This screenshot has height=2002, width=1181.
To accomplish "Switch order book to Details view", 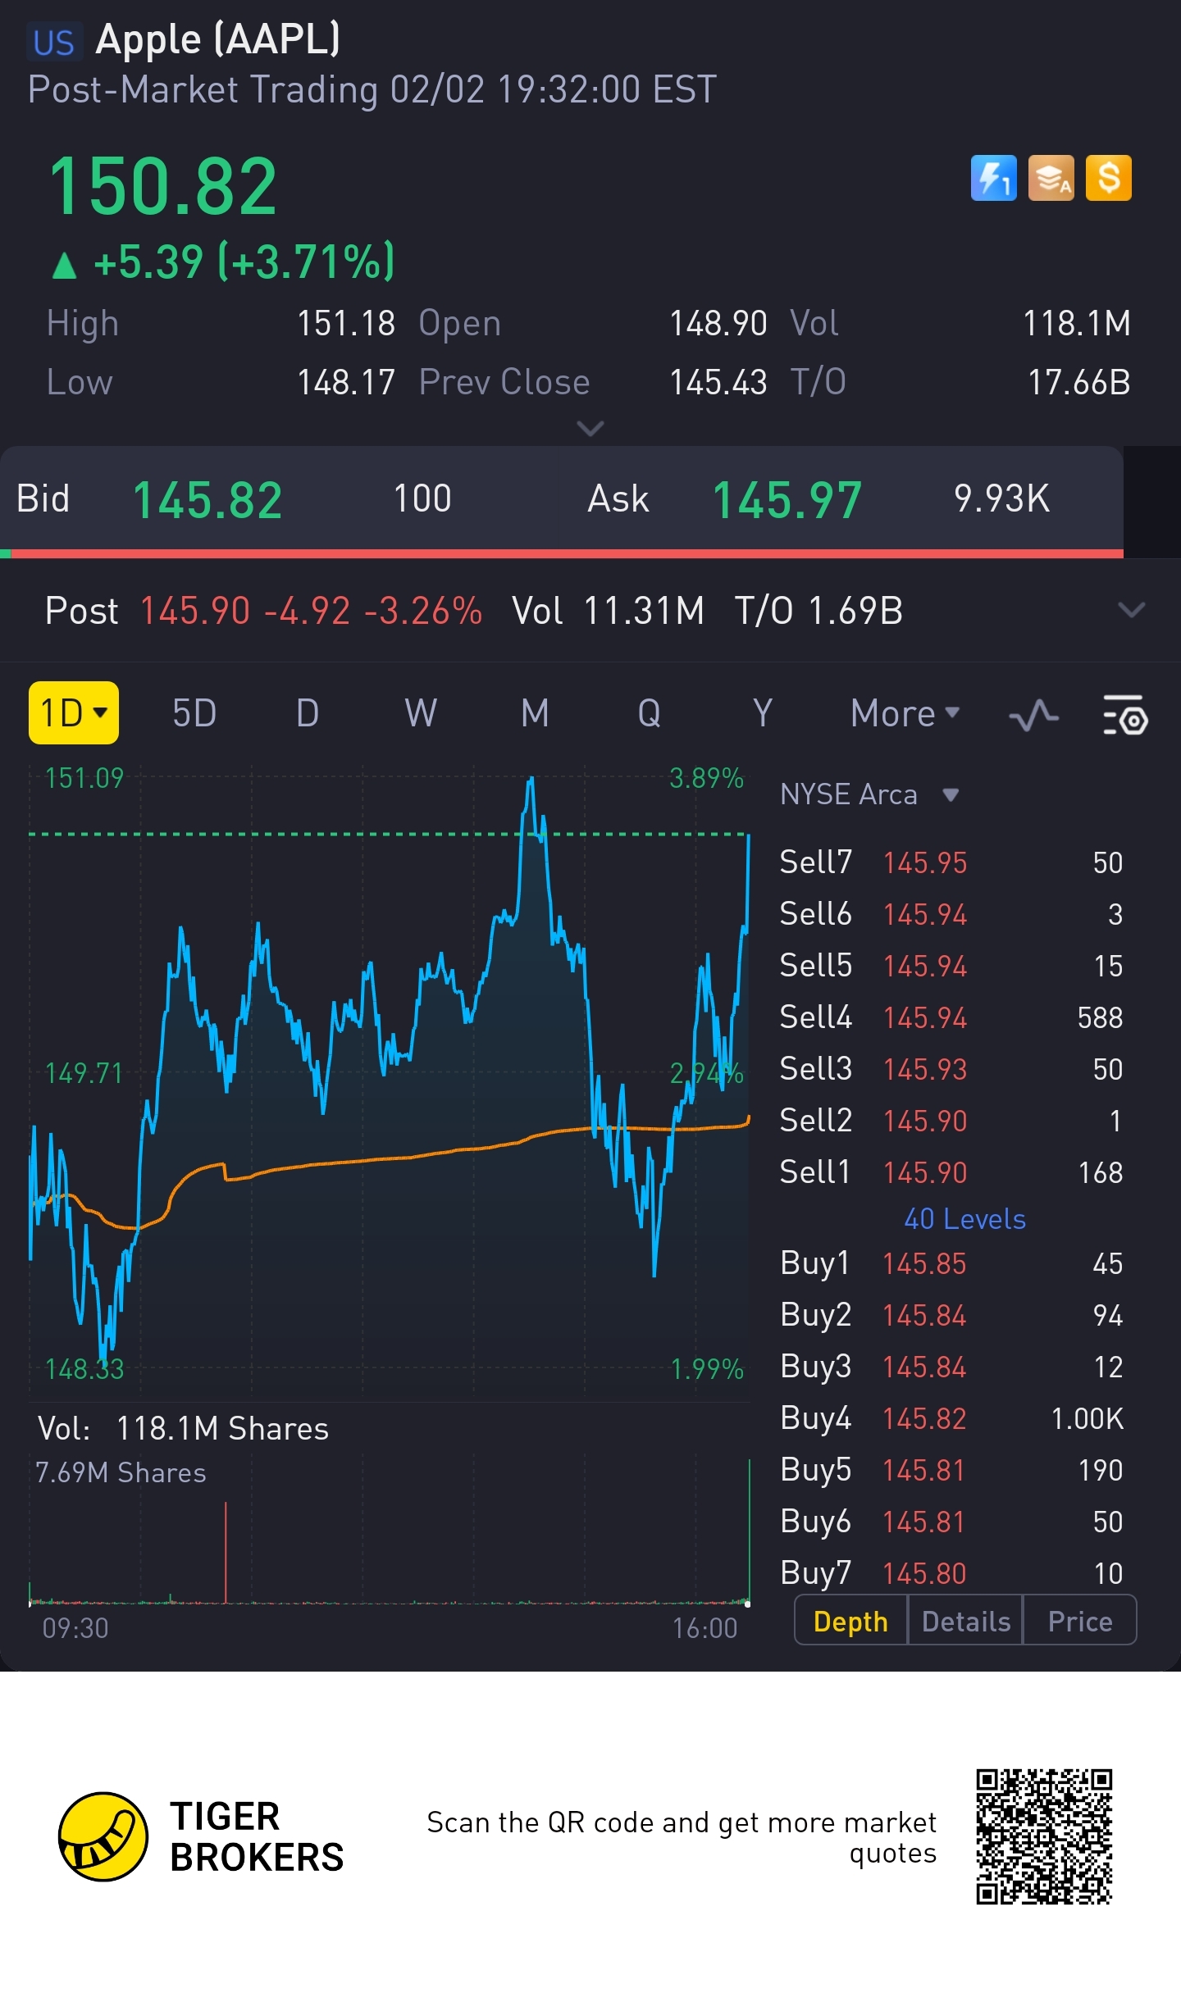I will click(x=965, y=1621).
